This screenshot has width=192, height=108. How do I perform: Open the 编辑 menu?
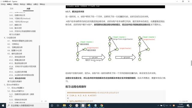click(x=9, y=4)
